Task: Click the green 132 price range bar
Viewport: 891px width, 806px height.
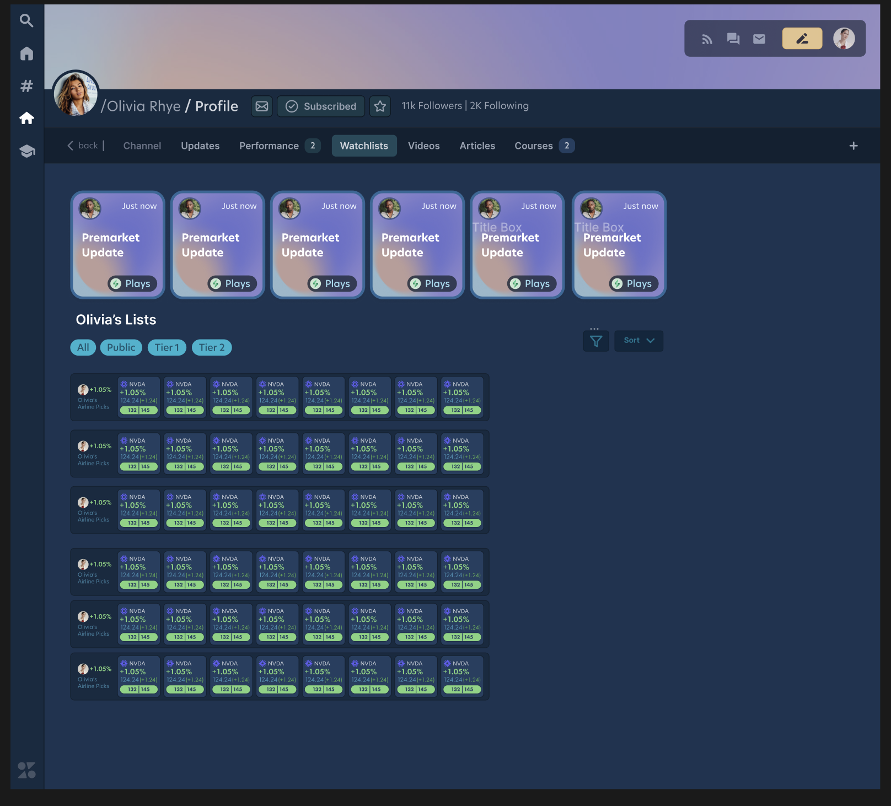Action: tap(131, 410)
